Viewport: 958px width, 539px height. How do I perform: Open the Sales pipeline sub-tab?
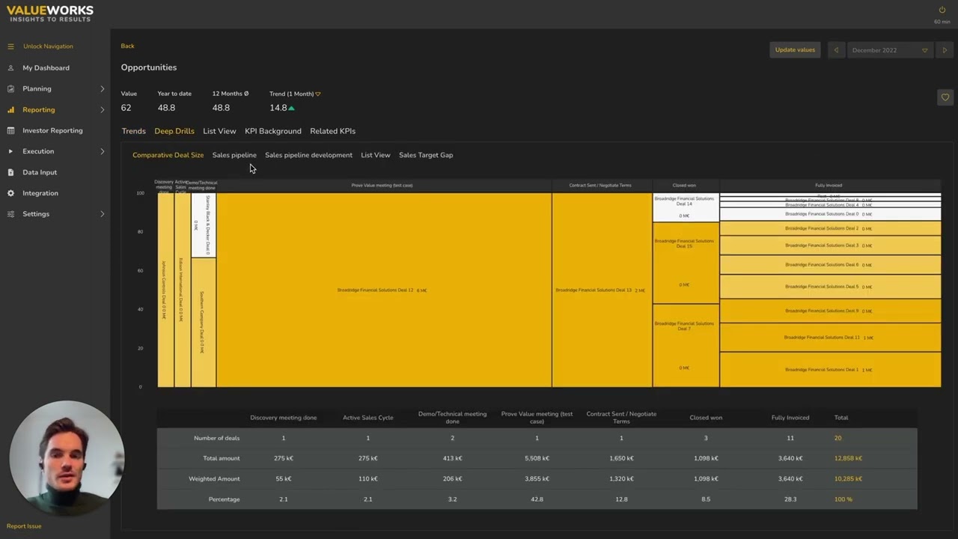234,155
